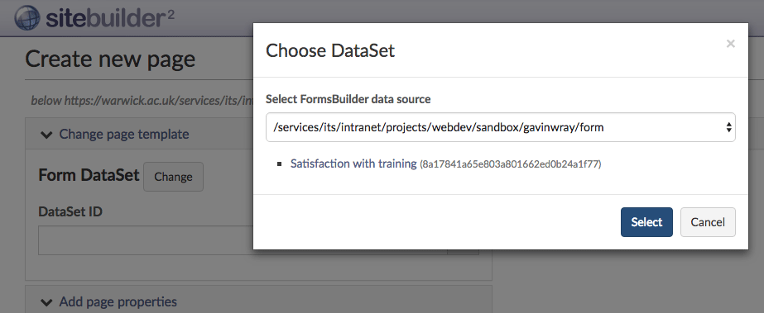The width and height of the screenshot is (764, 313).
Task: Open the FormsBuilder data source dropdown
Action: tap(501, 127)
